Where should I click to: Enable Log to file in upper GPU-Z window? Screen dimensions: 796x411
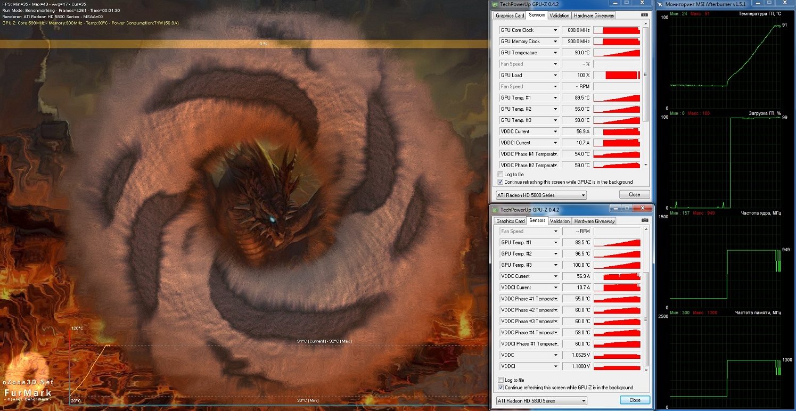pos(500,175)
